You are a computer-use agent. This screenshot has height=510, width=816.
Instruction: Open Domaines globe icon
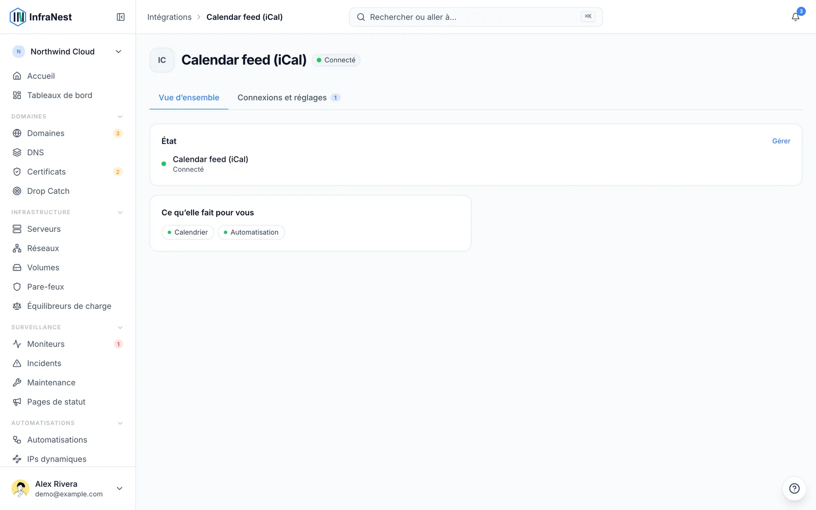[17, 133]
